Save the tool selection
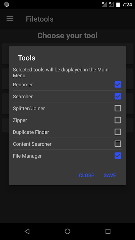 (110, 175)
